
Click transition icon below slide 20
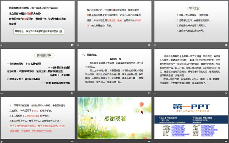click(79, 45)
